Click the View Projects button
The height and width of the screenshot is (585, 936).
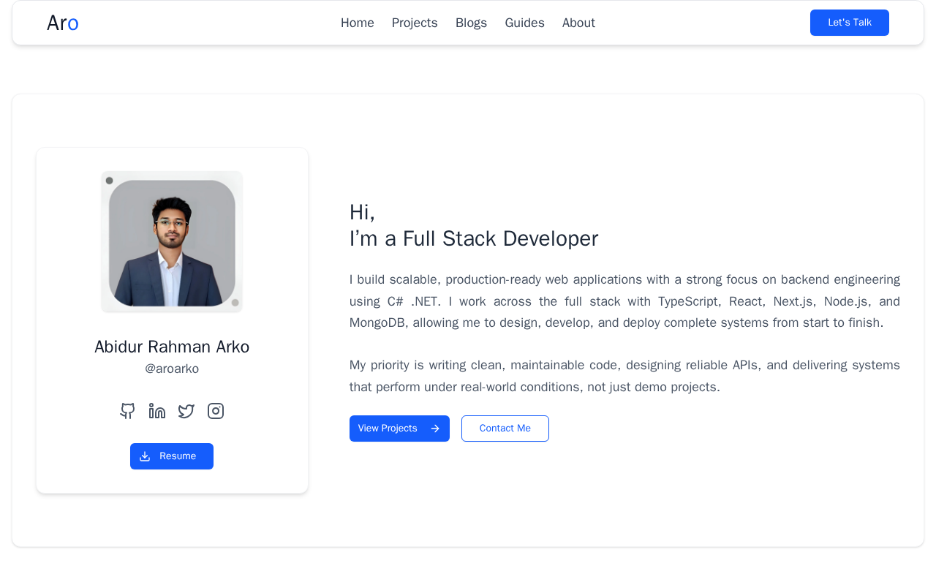point(399,429)
